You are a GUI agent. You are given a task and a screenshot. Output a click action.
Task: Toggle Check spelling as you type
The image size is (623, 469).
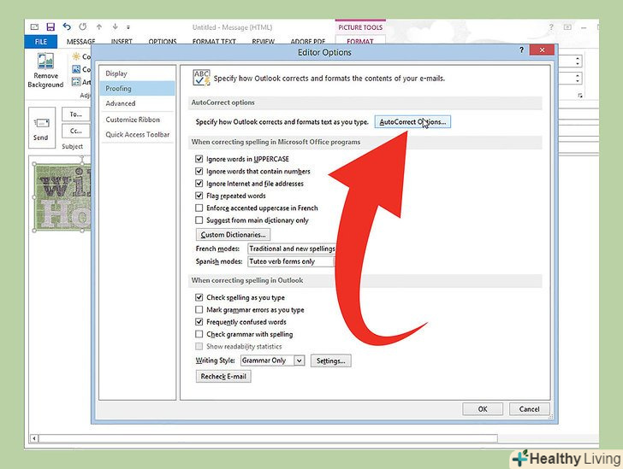(x=199, y=297)
